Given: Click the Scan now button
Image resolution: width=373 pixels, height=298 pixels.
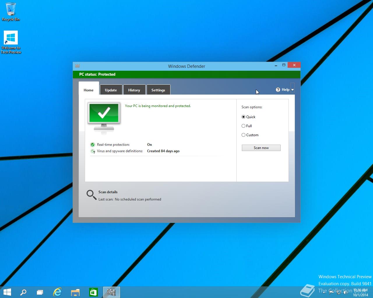Looking at the screenshot, I should [x=261, y=148].
